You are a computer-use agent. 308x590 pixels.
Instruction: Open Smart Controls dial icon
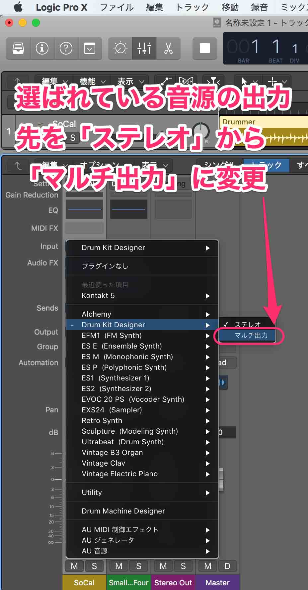(x=120, y=49)
